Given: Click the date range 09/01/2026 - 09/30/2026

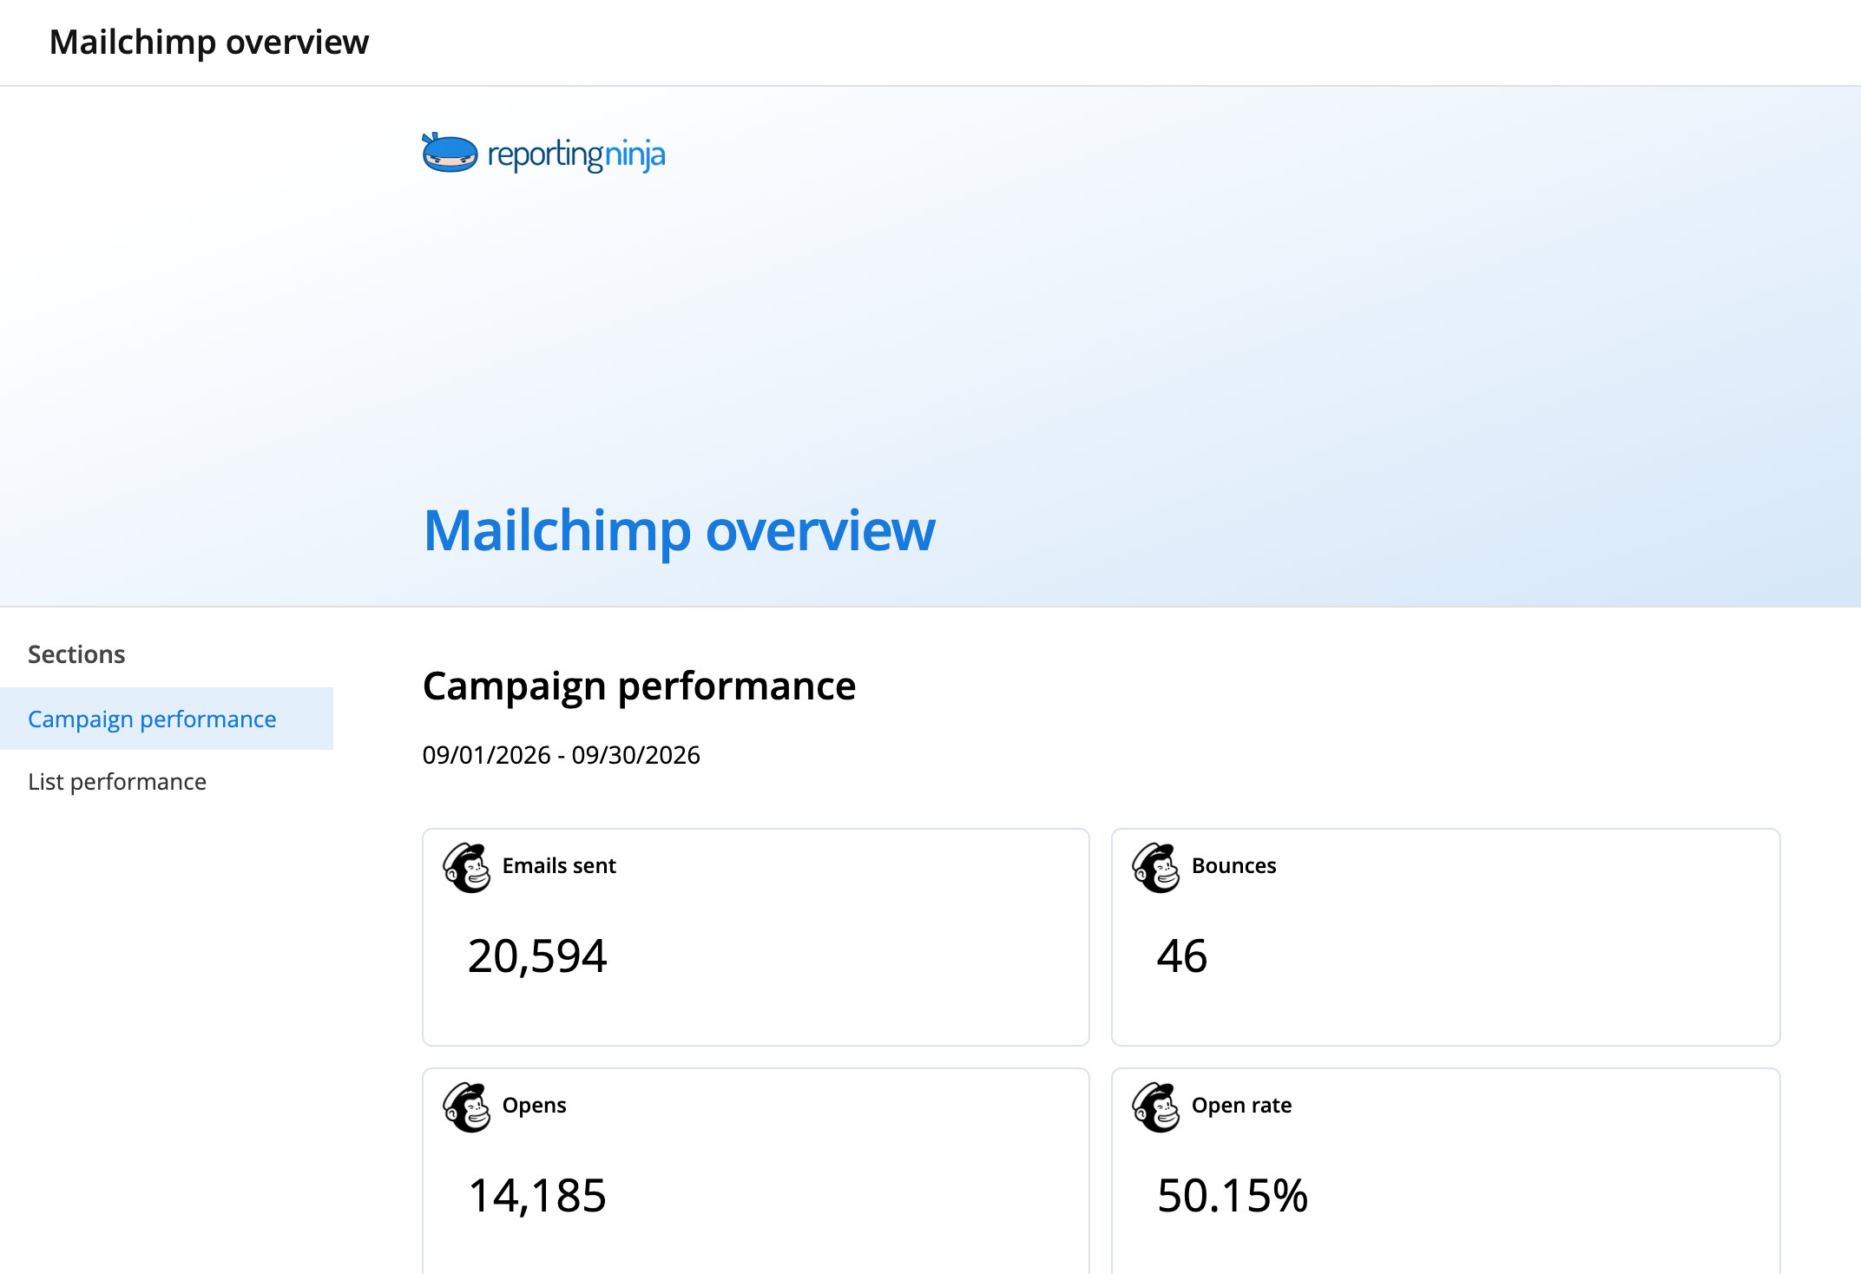Looking at the screenshot, I should (x=561, y=755).
